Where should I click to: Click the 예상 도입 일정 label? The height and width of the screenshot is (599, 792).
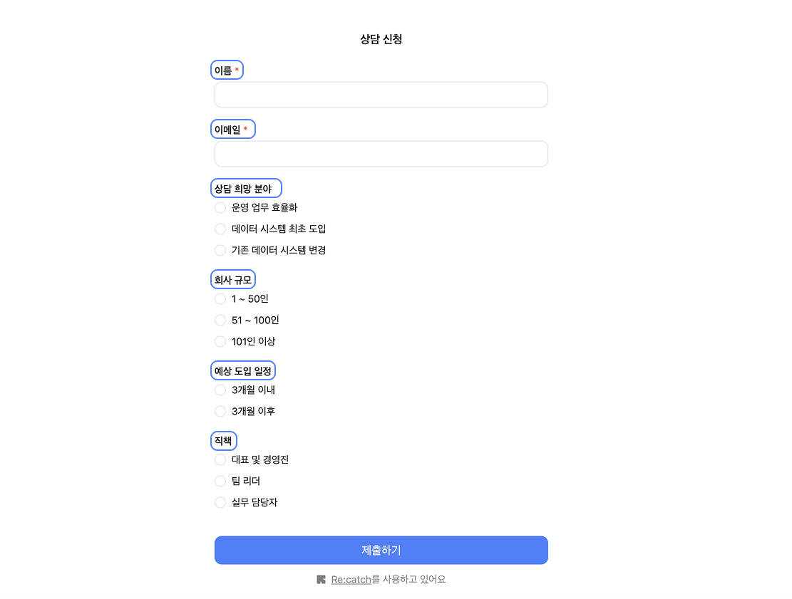[x=243, y=371]
